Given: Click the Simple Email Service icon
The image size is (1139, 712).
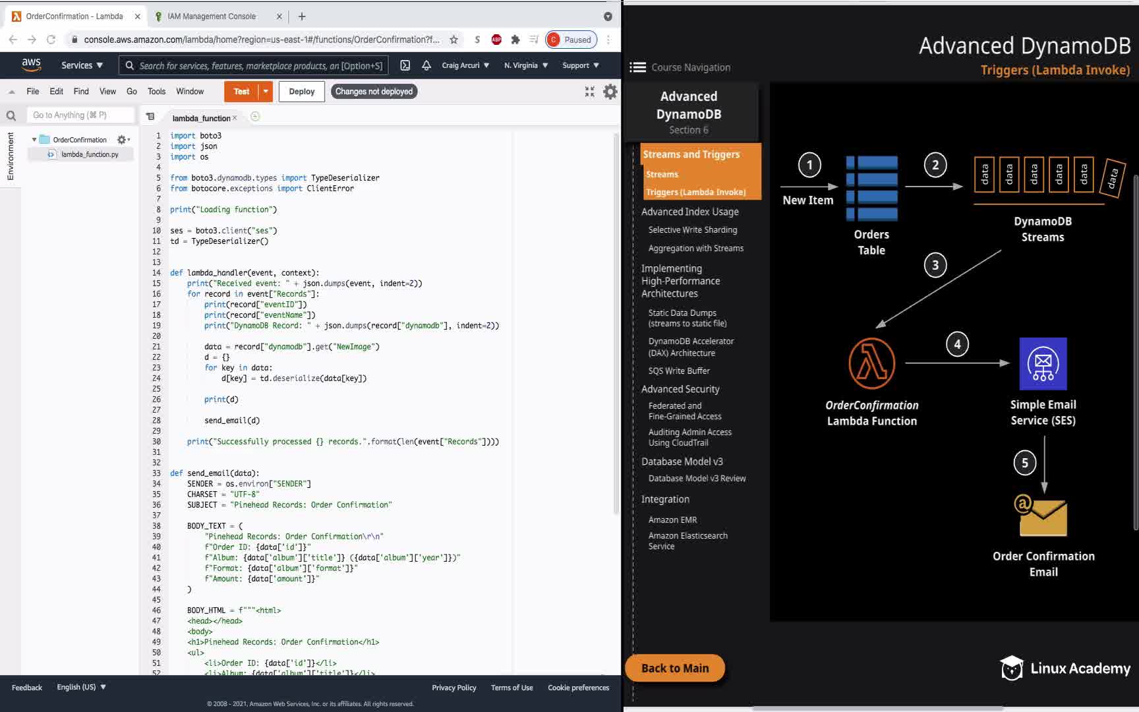Looking at the screenshot, I should [1043, 364].
